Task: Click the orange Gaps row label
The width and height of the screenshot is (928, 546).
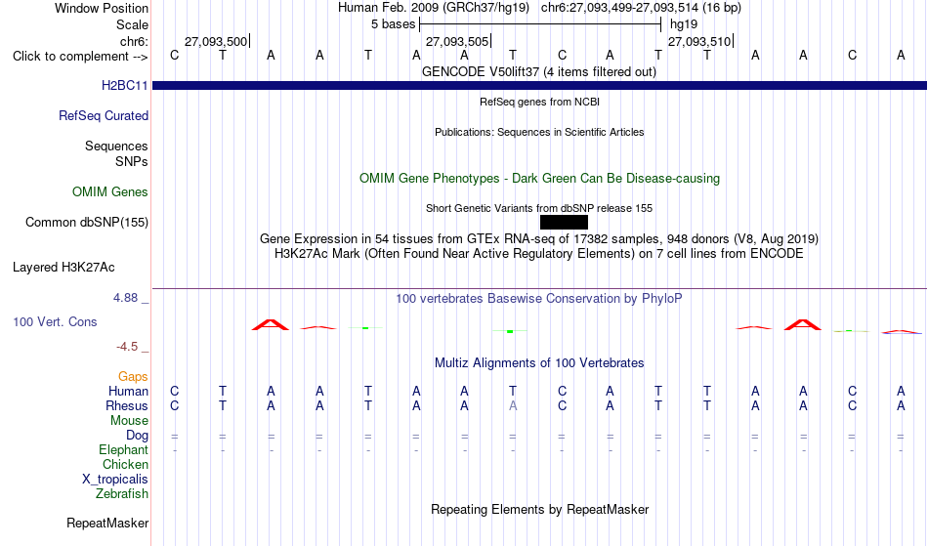Action: tap(133, 377)
